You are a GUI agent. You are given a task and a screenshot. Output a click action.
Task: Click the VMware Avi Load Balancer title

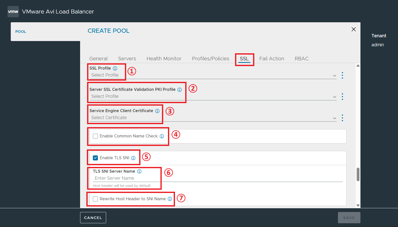(58, 12)
